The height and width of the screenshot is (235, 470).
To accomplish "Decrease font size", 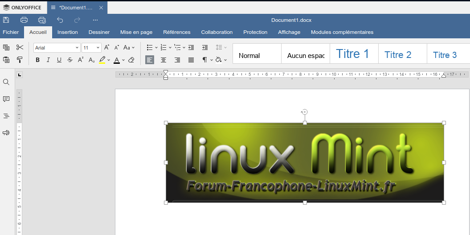I will (117, 47).
